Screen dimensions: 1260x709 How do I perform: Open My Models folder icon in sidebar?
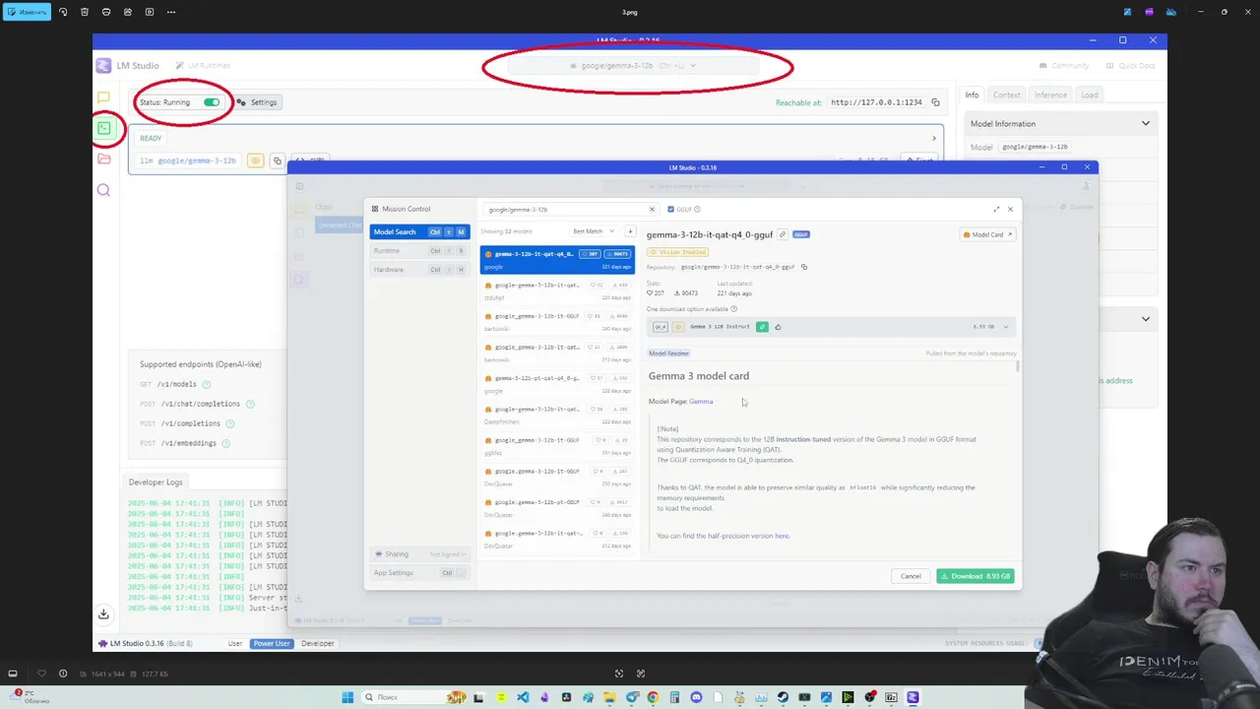pos(103,159)
